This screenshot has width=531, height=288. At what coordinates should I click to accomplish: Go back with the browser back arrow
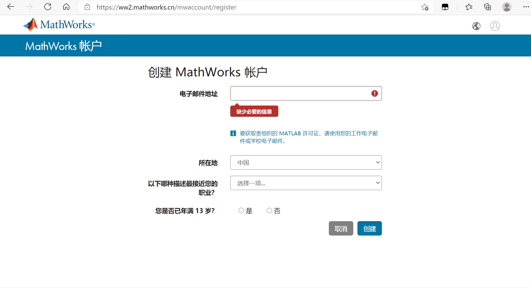coord(11,7)
